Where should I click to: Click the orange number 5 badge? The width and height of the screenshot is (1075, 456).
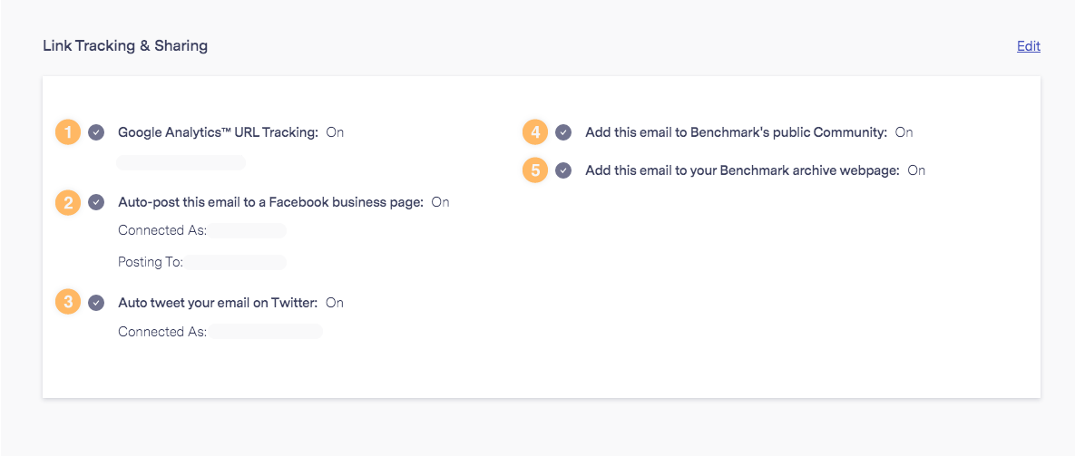point(535,170)
